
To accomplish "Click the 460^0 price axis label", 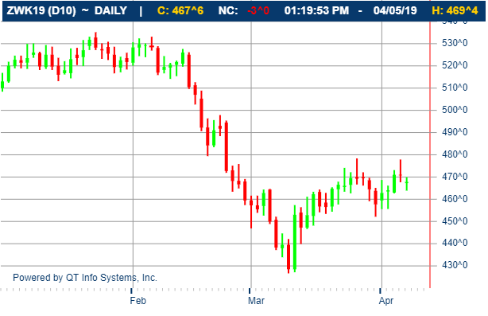I will click(455, 199).
